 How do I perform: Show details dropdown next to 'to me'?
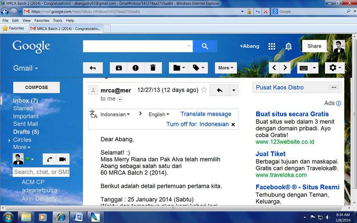(x=120, y=99)
